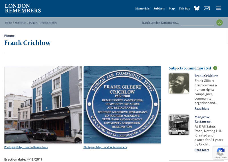Select Map in the top navigation
This screenshot has width=228, height=162.
172,9
